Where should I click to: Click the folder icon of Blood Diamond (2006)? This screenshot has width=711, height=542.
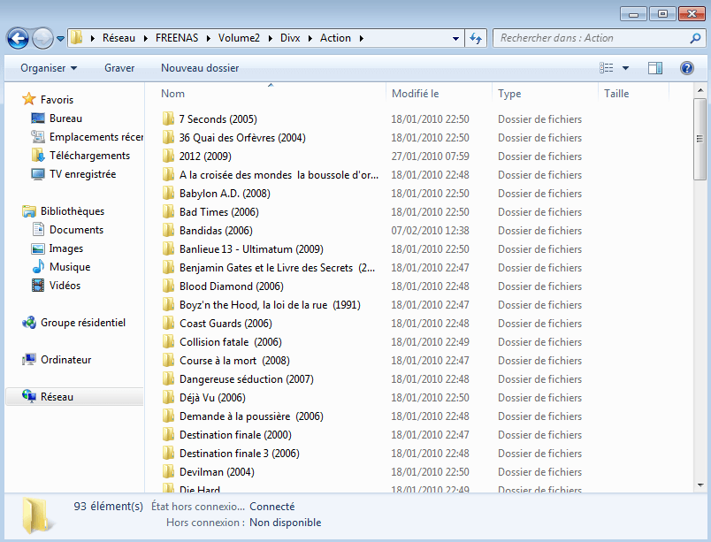click(168, 286)
